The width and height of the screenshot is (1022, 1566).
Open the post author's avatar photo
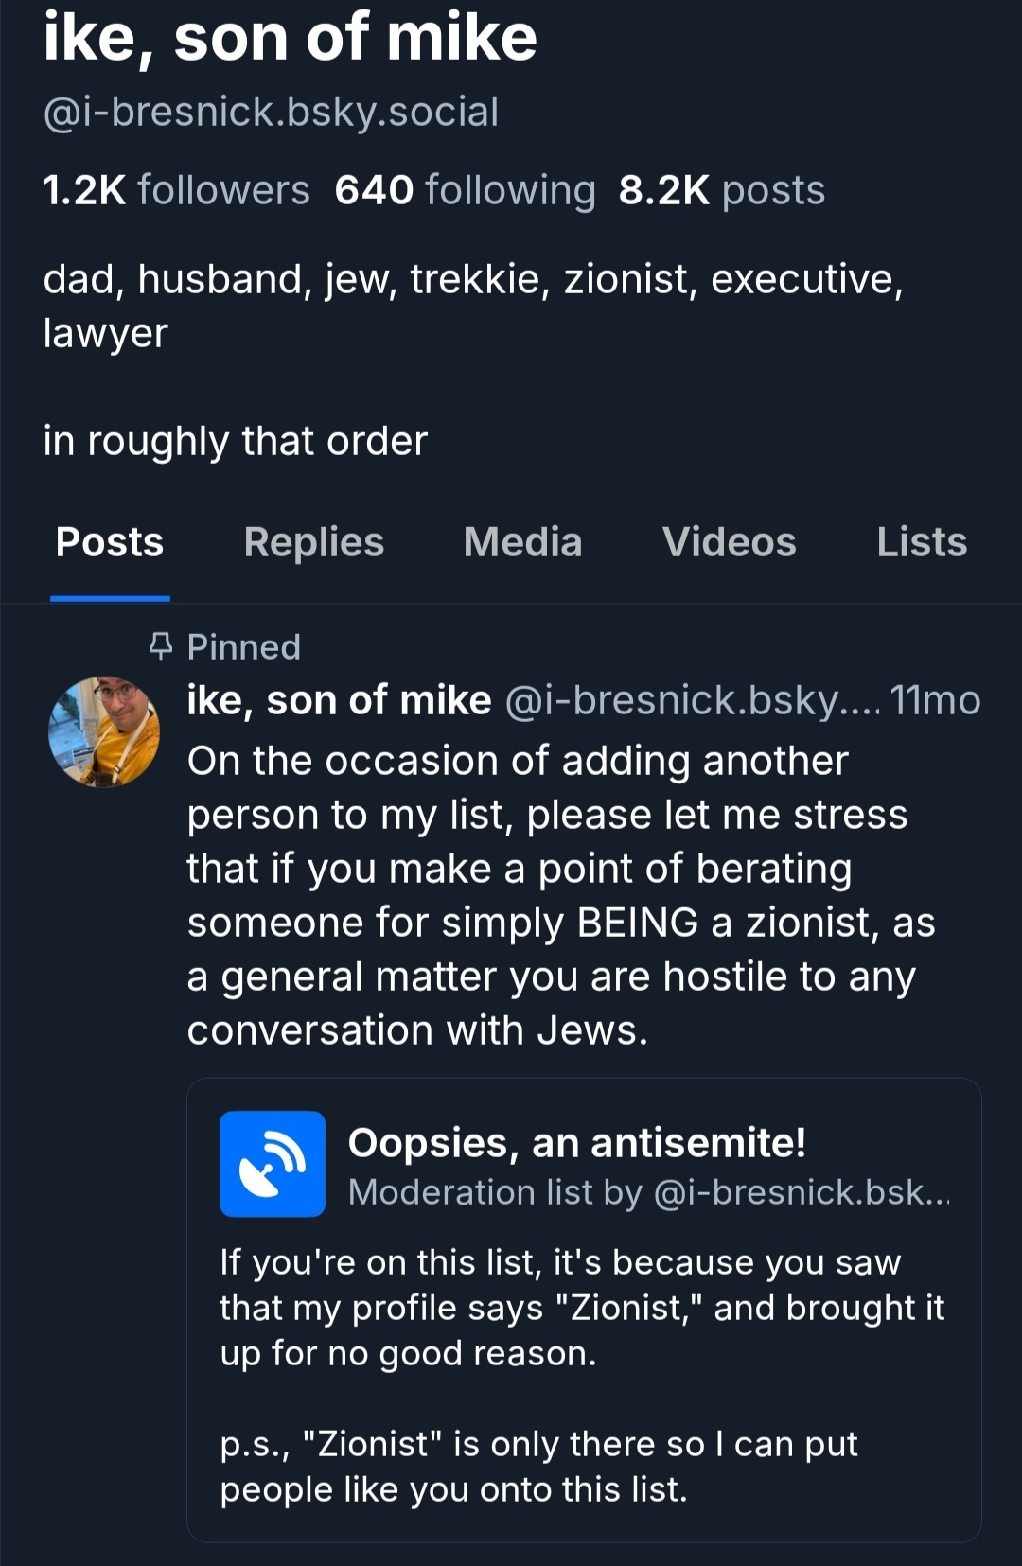[x=104, y=731]
